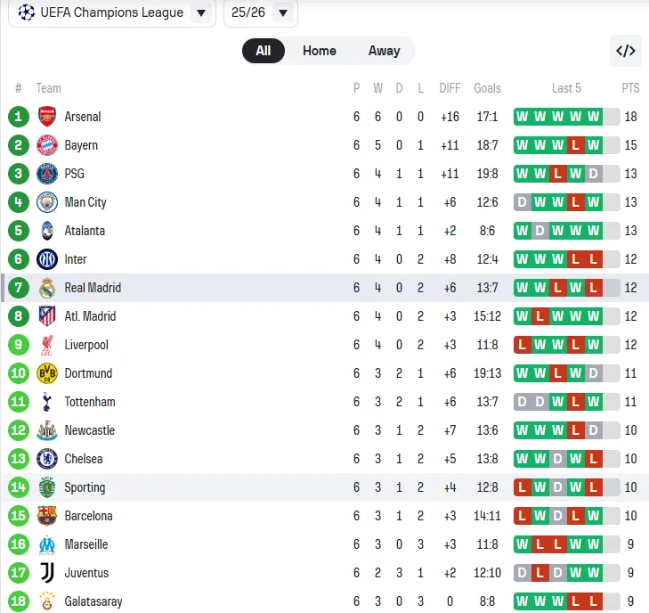Click Arsenal's most recent green W result

pos(593,117)
